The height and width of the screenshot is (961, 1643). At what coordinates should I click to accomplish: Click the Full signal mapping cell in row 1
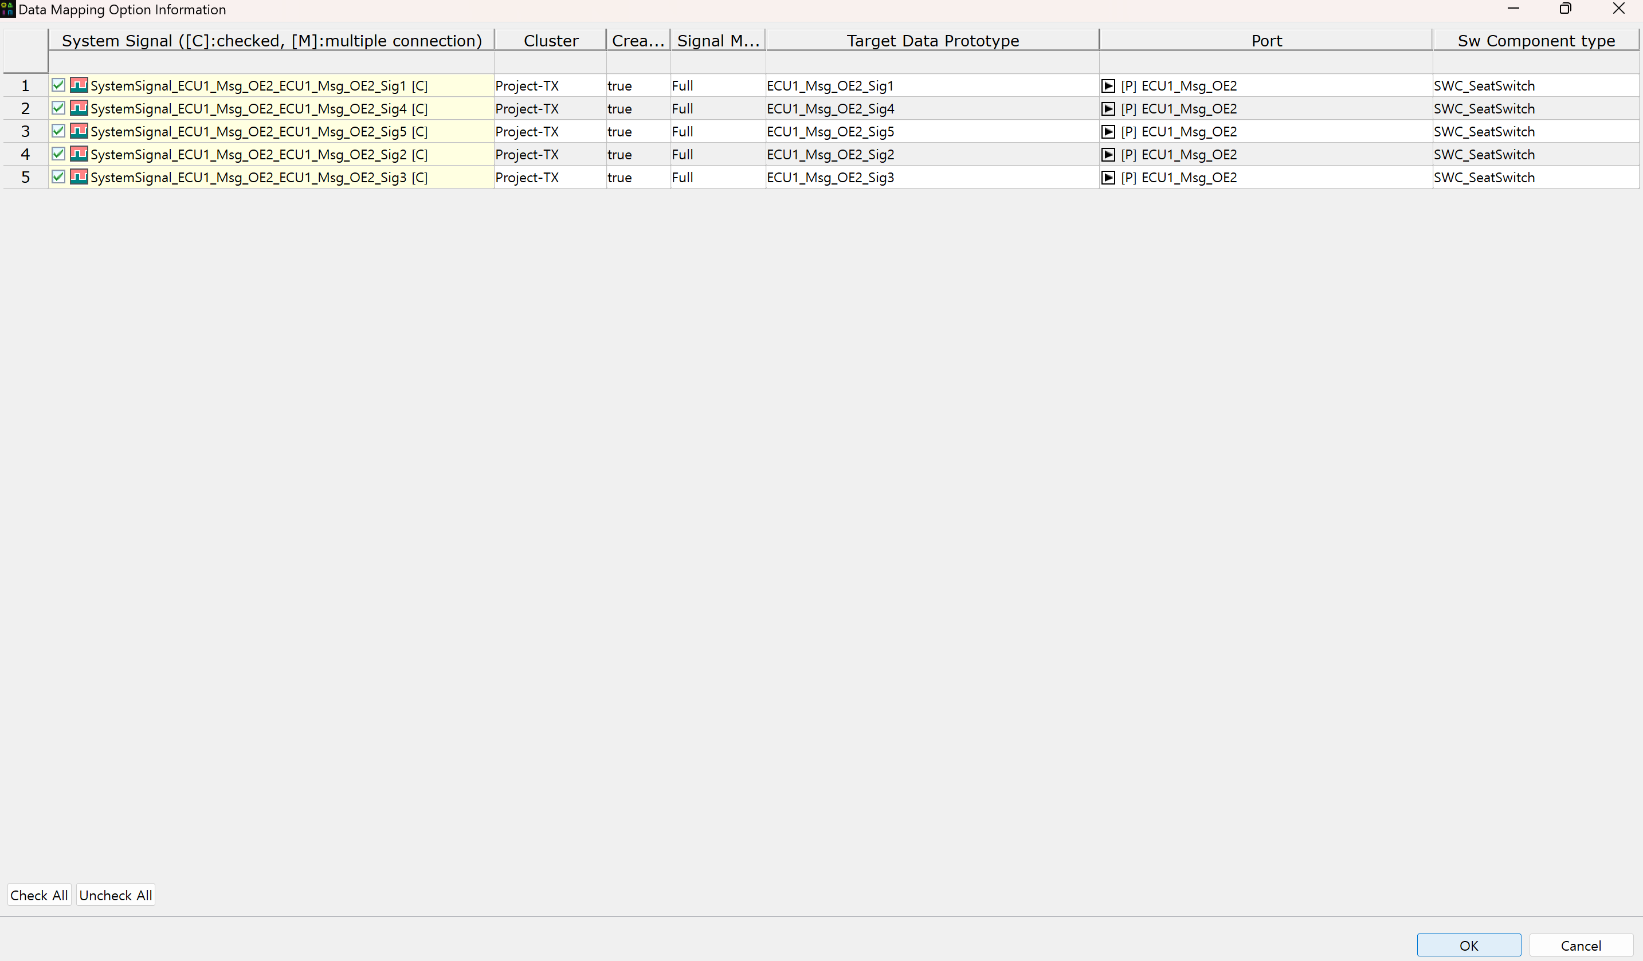click(718, 85)
